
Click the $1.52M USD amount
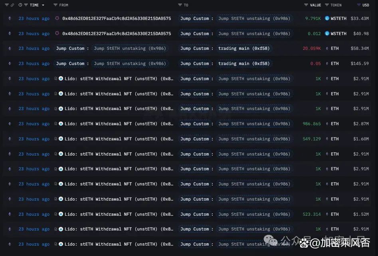pyautogui.click(x=361, y=215)
